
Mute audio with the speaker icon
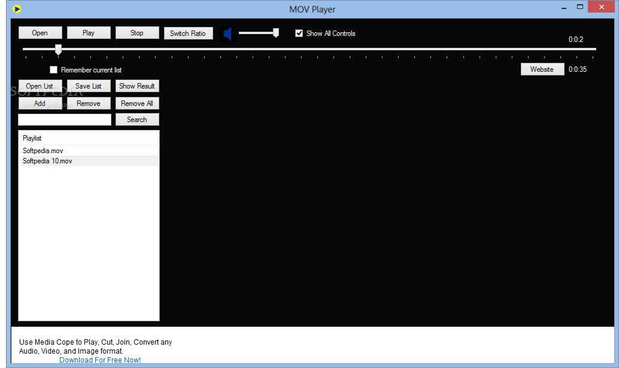227,34
